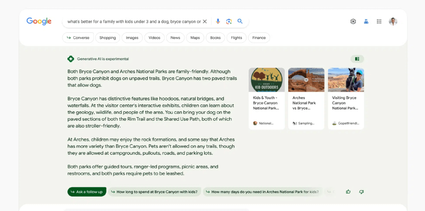Screen dimensions: 425x211
Task: Give thumbs down on AI answer
Action: point(362,192)
